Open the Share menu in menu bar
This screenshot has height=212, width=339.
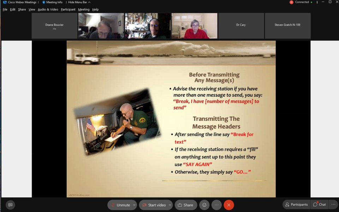pyautogui.click(x=22, y=10)
